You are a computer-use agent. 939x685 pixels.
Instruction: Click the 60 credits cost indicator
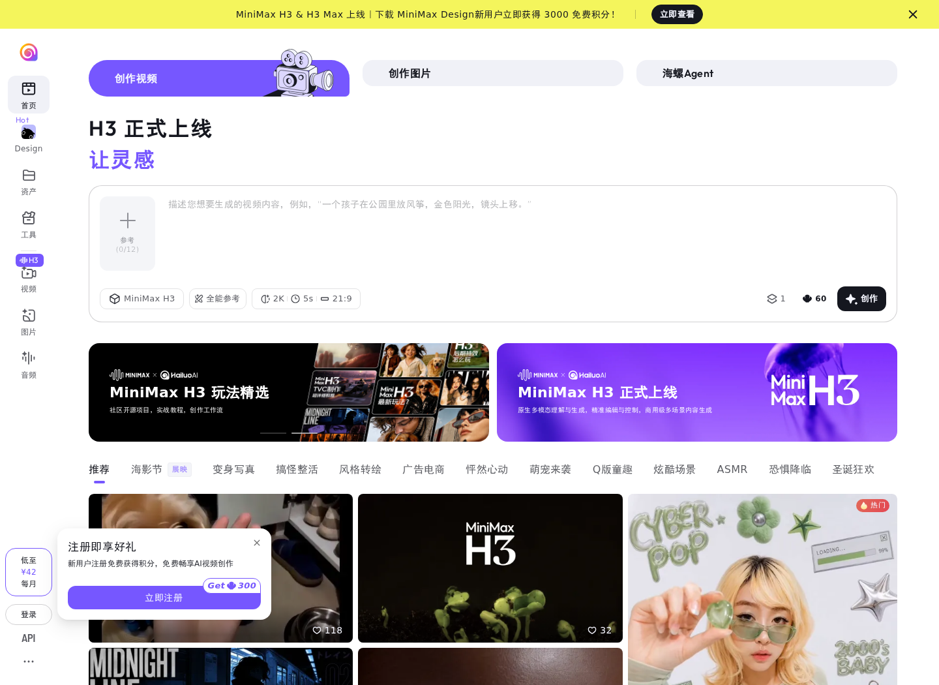click(814, 299)
